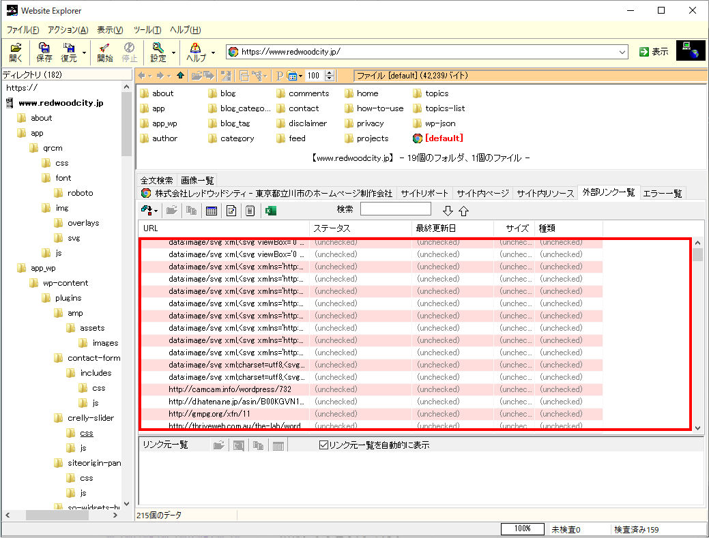Switch to the サイトレポート tab
This screenshot has height=538, width=709.
[424, 194]
